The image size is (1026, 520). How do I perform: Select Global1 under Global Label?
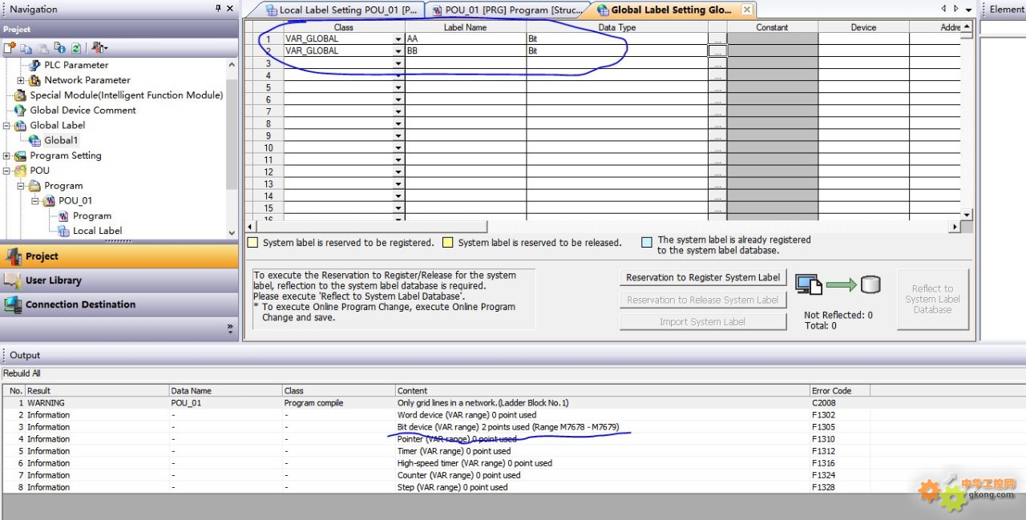coord(61,140)
